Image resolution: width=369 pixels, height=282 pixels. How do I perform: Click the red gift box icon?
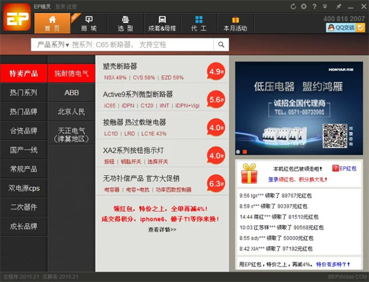click(249, 173)
